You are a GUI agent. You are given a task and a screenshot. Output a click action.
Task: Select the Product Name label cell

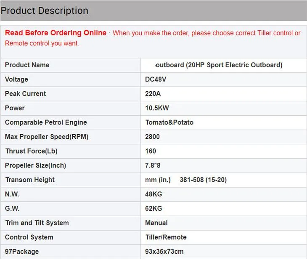[27, 65]
